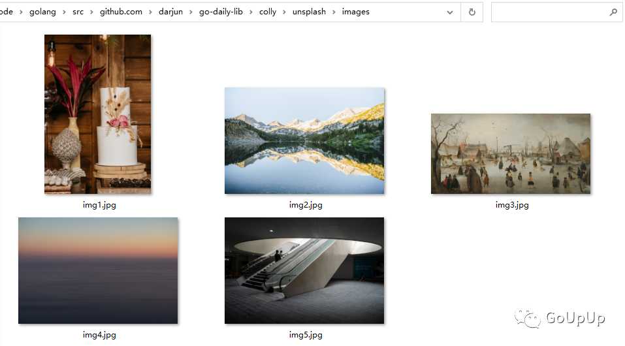The width and height of the screenshot is (625, 346).
Task: Jump to github.com in the breadcrumb
Action: point(121,12)
